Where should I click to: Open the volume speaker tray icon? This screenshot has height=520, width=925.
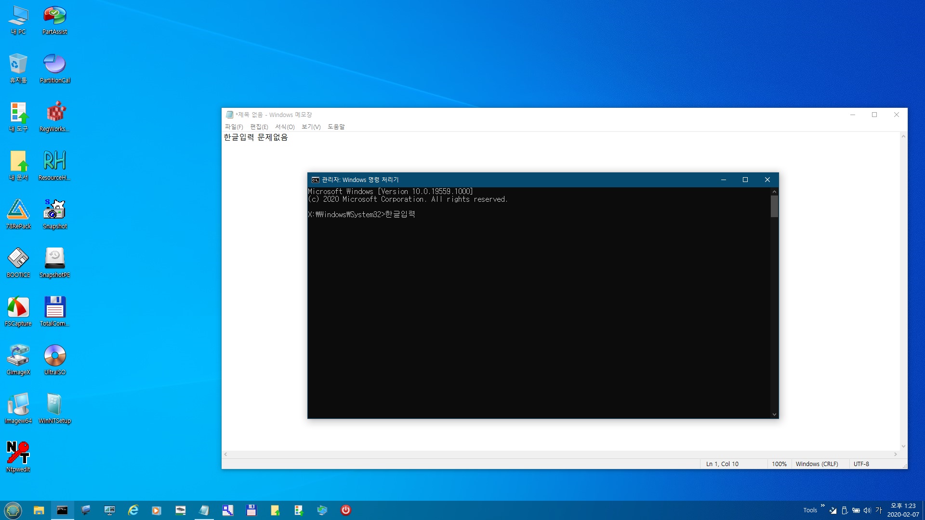coord(867,510)
